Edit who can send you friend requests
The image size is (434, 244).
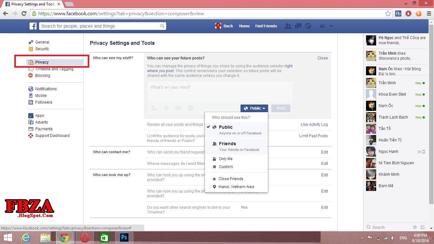click(324, 152)
